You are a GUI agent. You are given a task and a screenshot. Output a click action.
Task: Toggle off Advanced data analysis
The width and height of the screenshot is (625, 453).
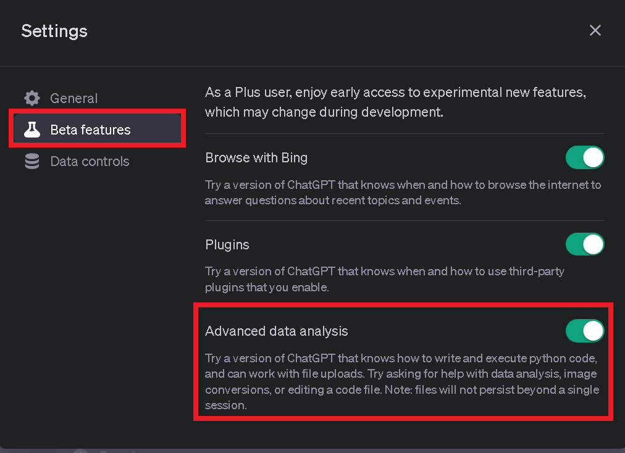[585, 331]
